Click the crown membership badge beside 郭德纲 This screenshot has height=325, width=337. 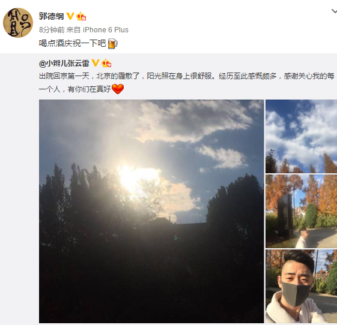click(x=81, y=16)
